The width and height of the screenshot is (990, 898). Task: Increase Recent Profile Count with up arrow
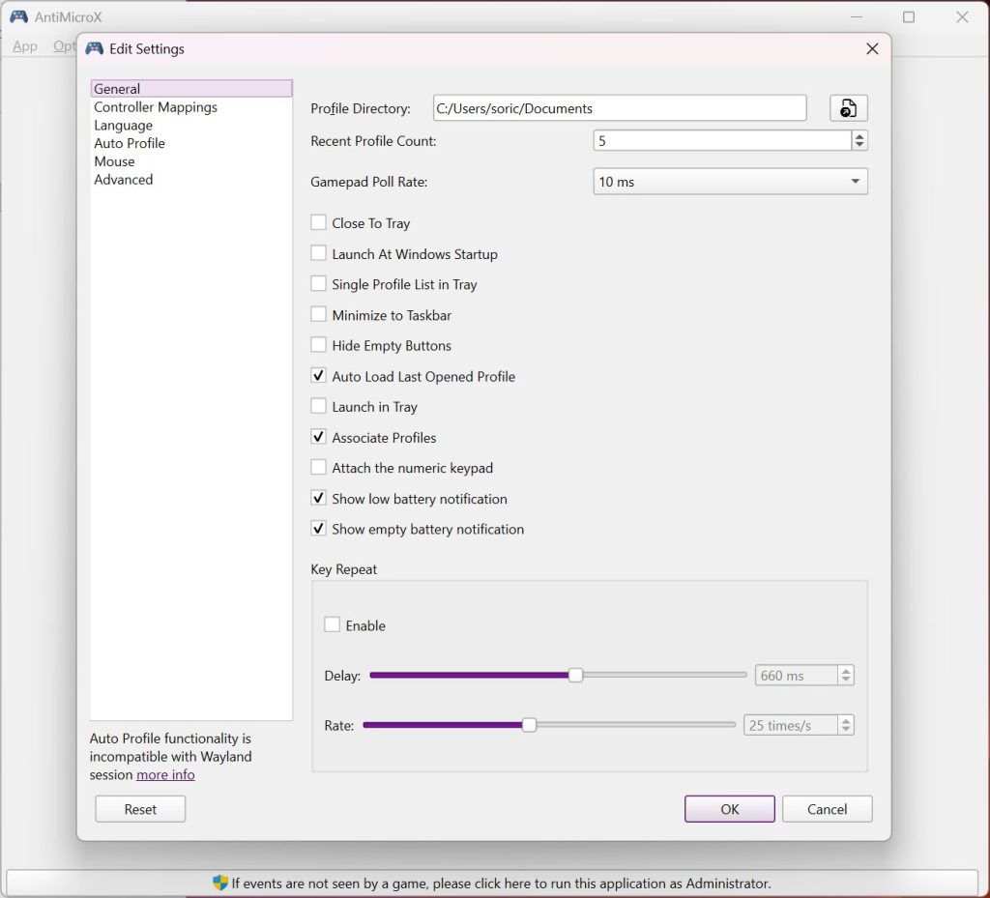tap(859, 135)
